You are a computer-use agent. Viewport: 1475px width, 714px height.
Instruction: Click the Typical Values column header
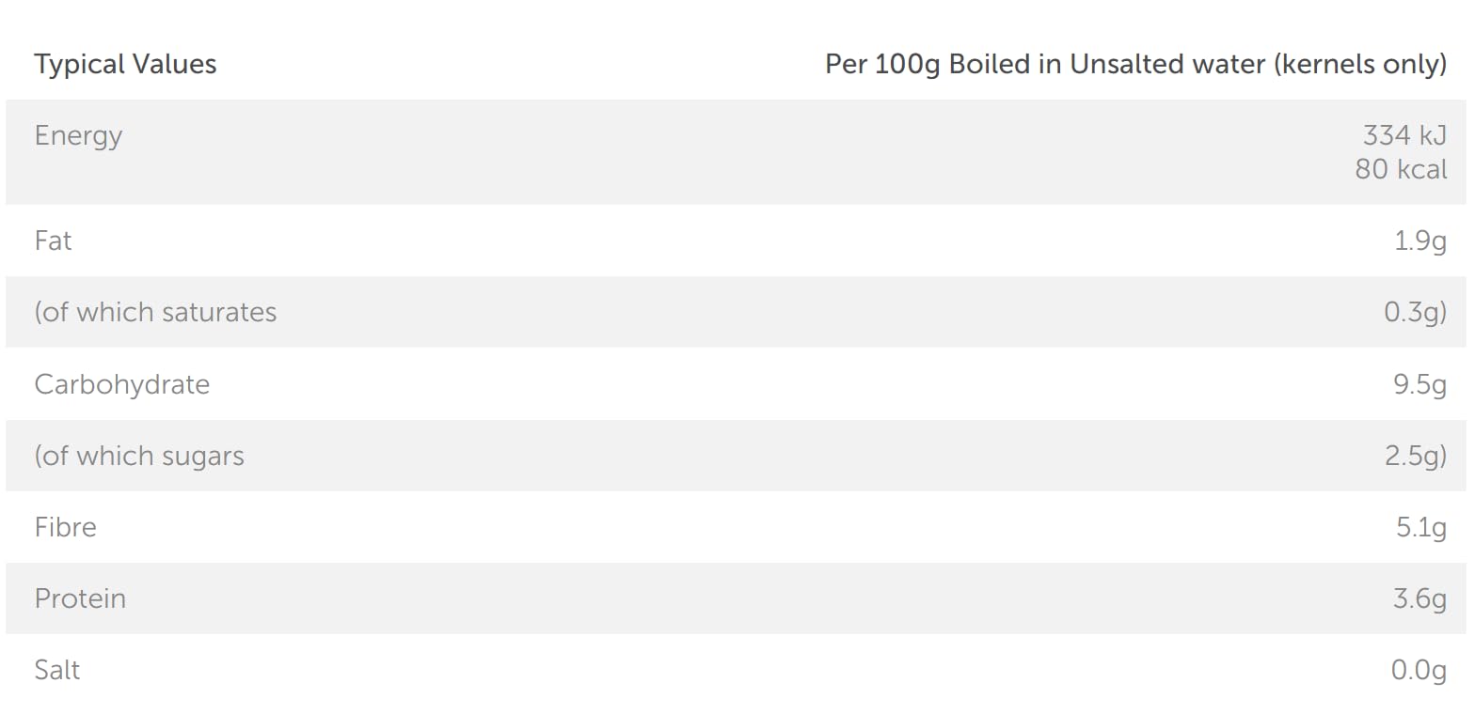click(125, 64)
